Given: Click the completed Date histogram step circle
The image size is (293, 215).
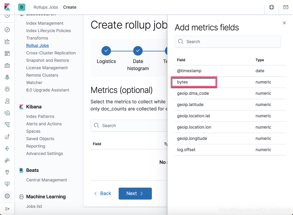Looking at the screenshot, I should point(138,51).
